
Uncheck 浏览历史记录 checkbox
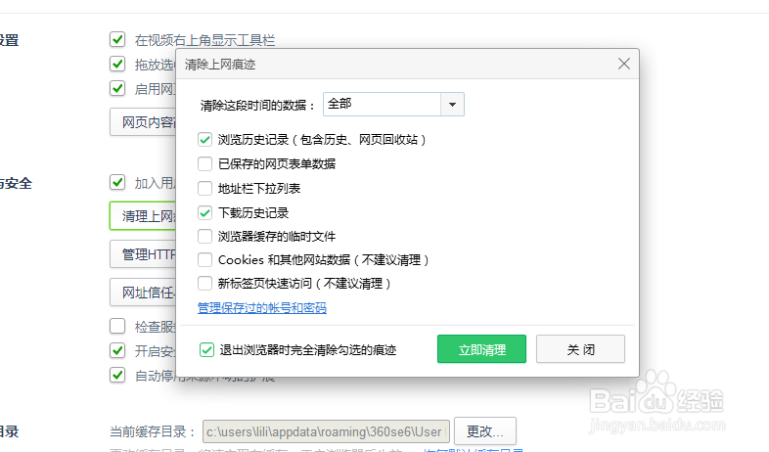pos(205,140)
